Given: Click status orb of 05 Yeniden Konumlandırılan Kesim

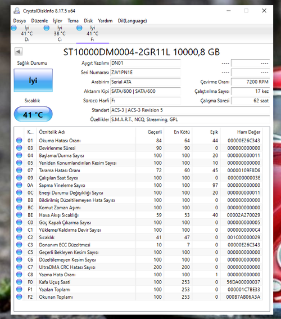Looking at the screenshot, I should click(19, 163).
